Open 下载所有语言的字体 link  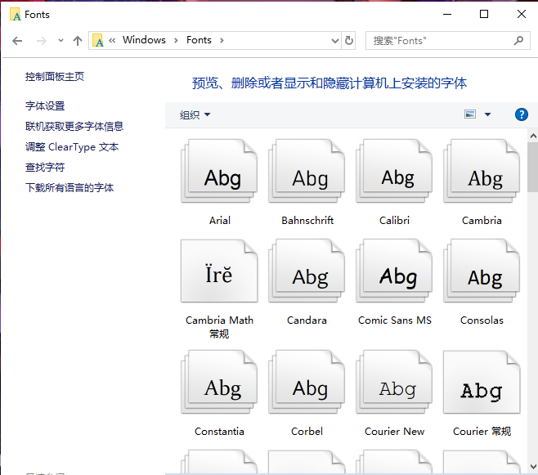[x=69, y=187]
